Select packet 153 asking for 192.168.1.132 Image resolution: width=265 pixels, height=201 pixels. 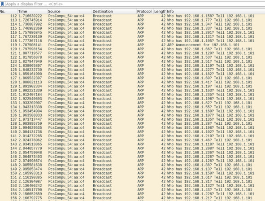[133, 186]
